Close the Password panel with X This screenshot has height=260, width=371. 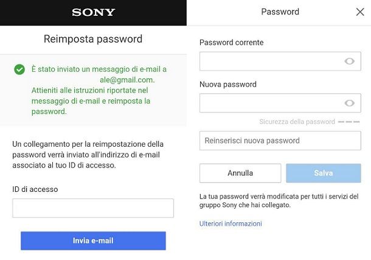pos(360,12)
